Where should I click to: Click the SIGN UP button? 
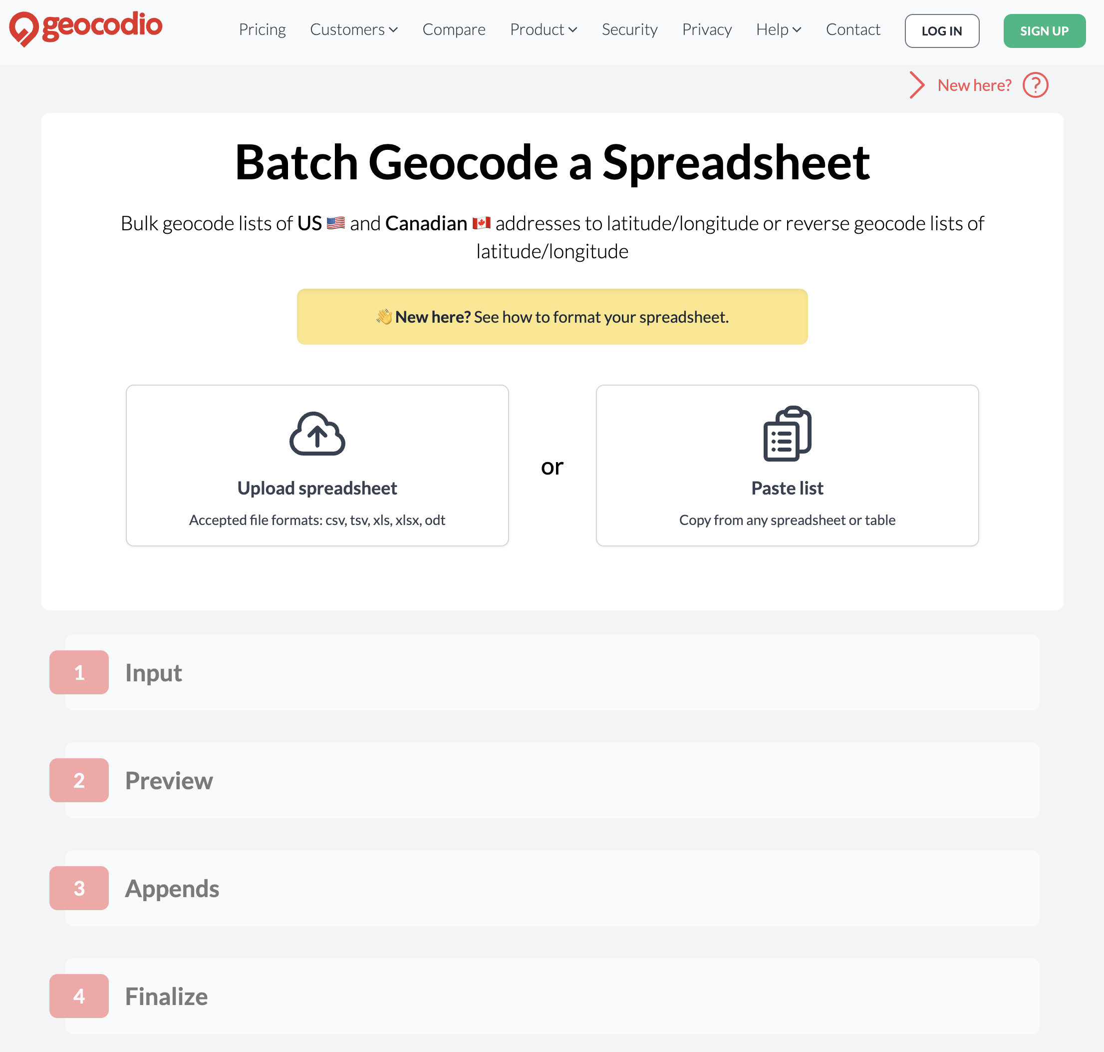(x=1044, y=31)
